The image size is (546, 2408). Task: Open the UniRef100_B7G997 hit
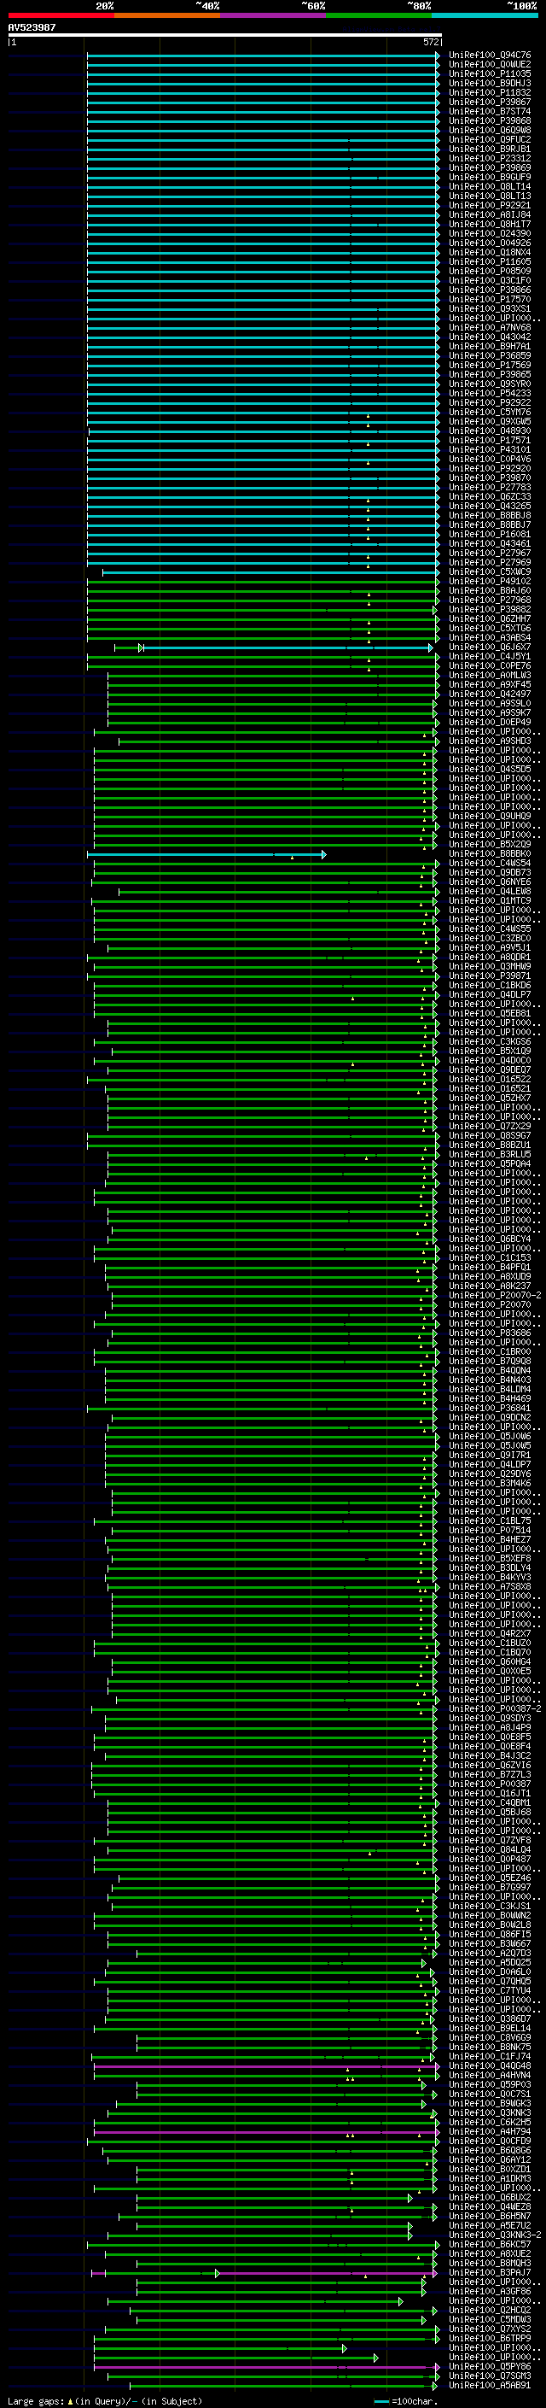click(x=490, y=1887)
